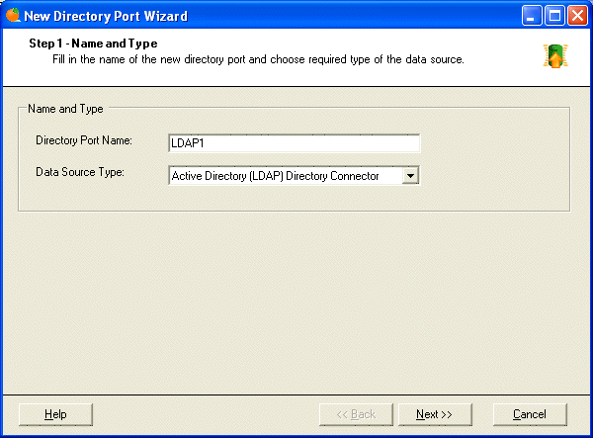The image size is (593, 438).
Task: Click the 'Data Source Type:' label
Action: coord(80,172)
